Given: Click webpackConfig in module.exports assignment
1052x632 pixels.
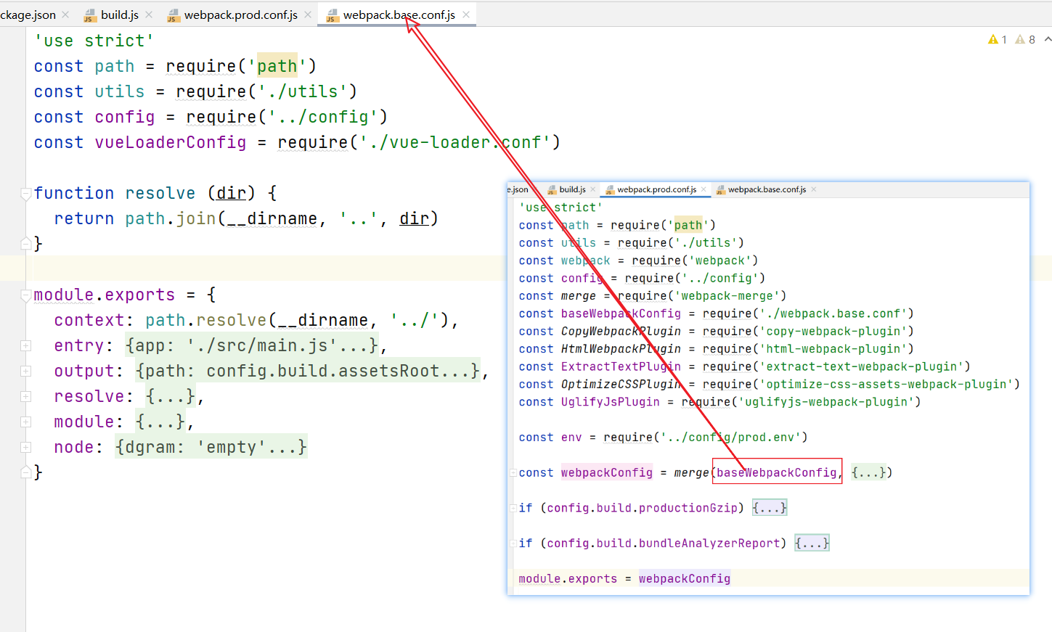Looking at the screenshot, I should pos(685,578).
